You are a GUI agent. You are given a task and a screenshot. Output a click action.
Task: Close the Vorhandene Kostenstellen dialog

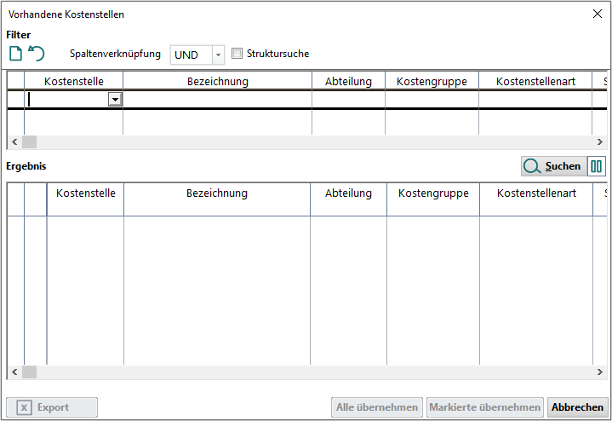(597, 14)
